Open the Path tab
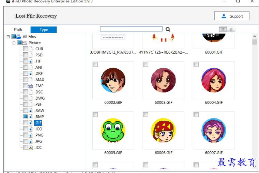This screenshot has width=259, height=173. pos(18,30)
